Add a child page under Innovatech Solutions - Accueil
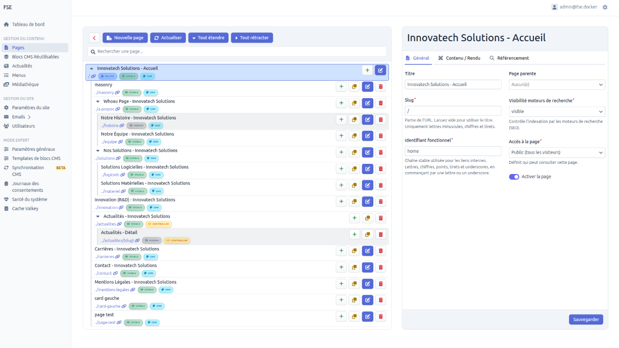The width and height of the screenshot is (619, 348). coord(368,70)
